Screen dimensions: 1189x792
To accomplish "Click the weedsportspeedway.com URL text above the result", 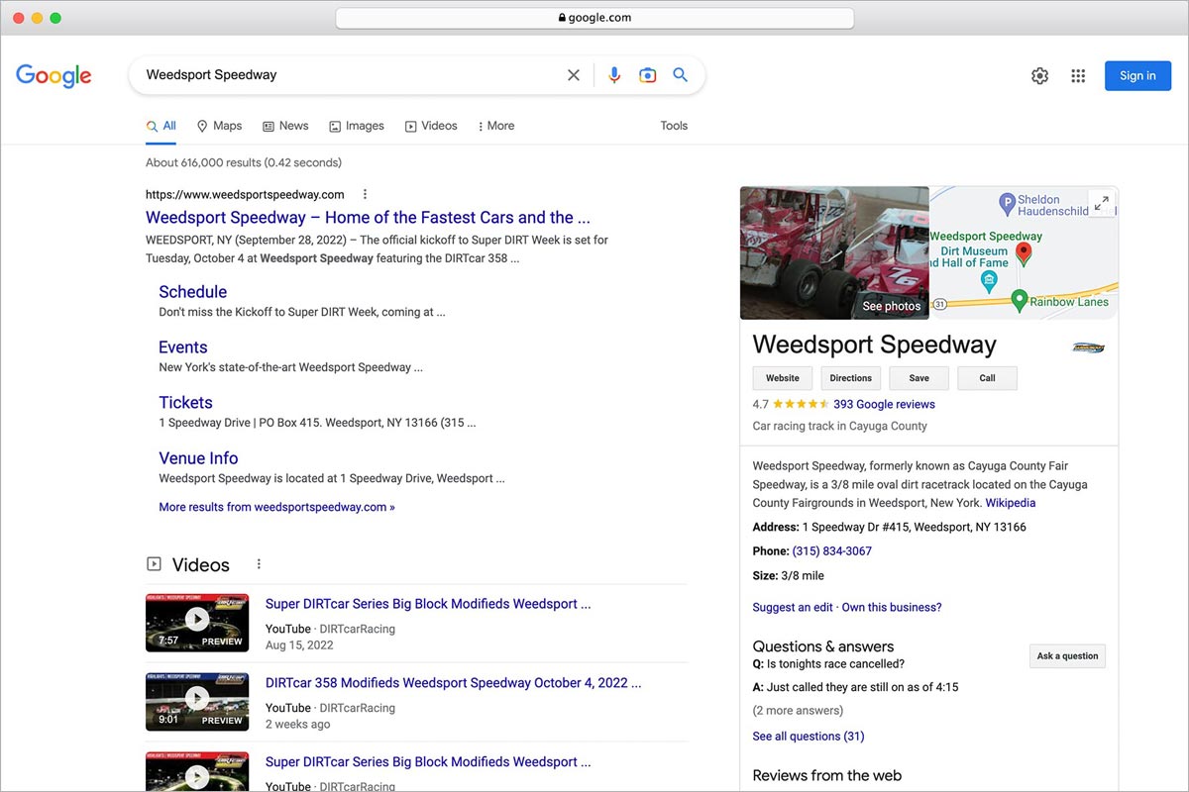I will (245, 194).
